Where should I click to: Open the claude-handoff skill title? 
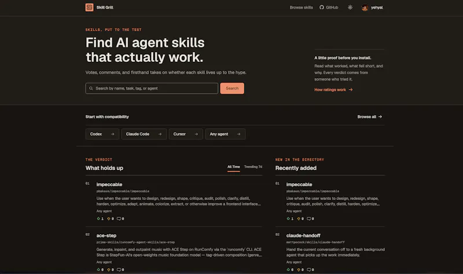303,235
